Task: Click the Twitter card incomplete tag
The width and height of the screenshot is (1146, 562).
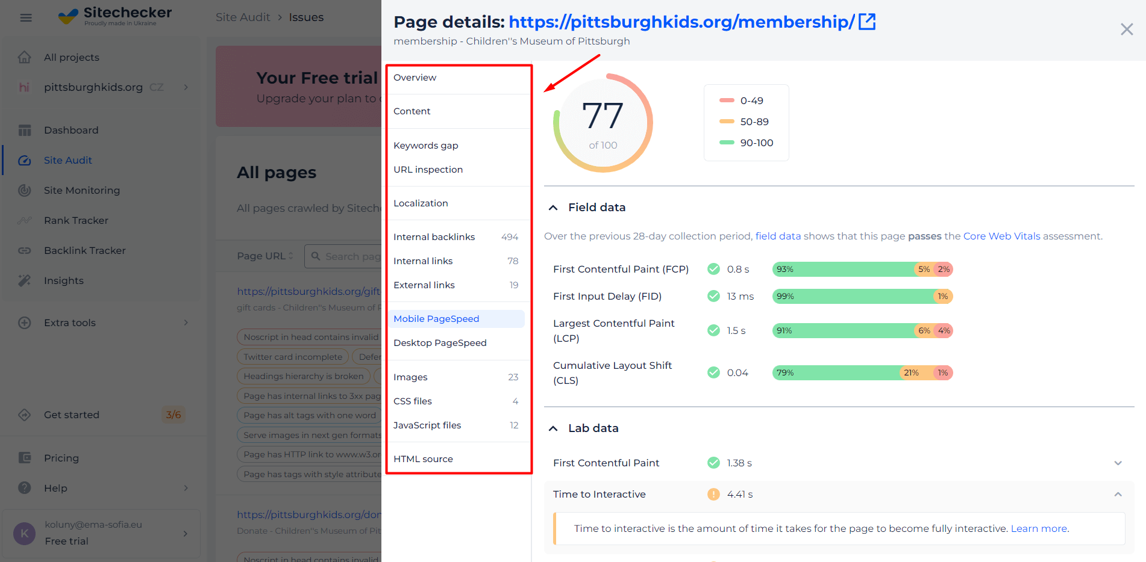Action: [293, 357]
